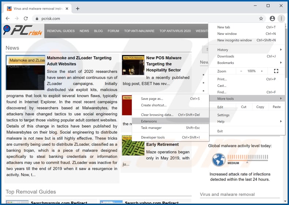Open the user profile avatar icon
Screen dimensions: 289x205
(x=272, y=19)
